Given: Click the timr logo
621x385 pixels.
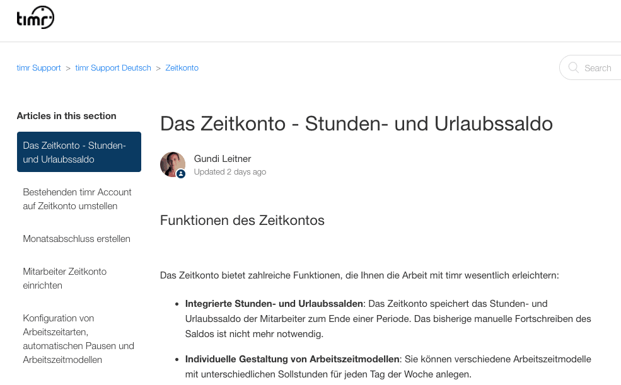Looking at the screenshot, I should 35,18.
